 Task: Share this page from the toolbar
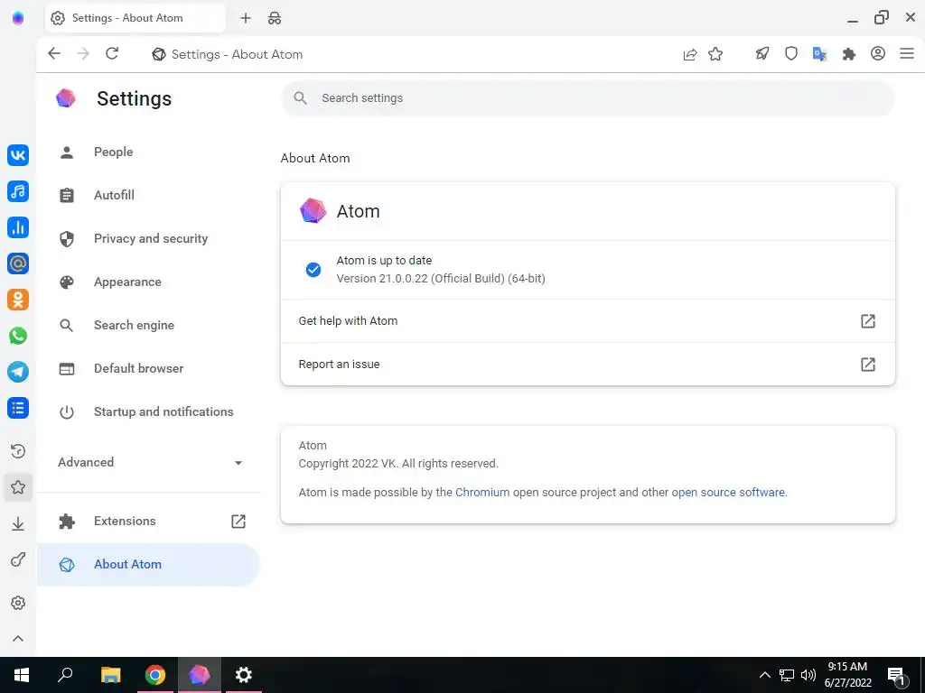coord(689,54)
